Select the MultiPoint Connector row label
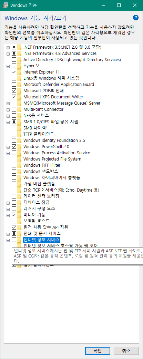 pos(43,109)
